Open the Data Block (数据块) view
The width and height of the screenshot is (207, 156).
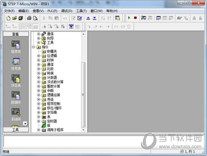click(x=16, y=98)
